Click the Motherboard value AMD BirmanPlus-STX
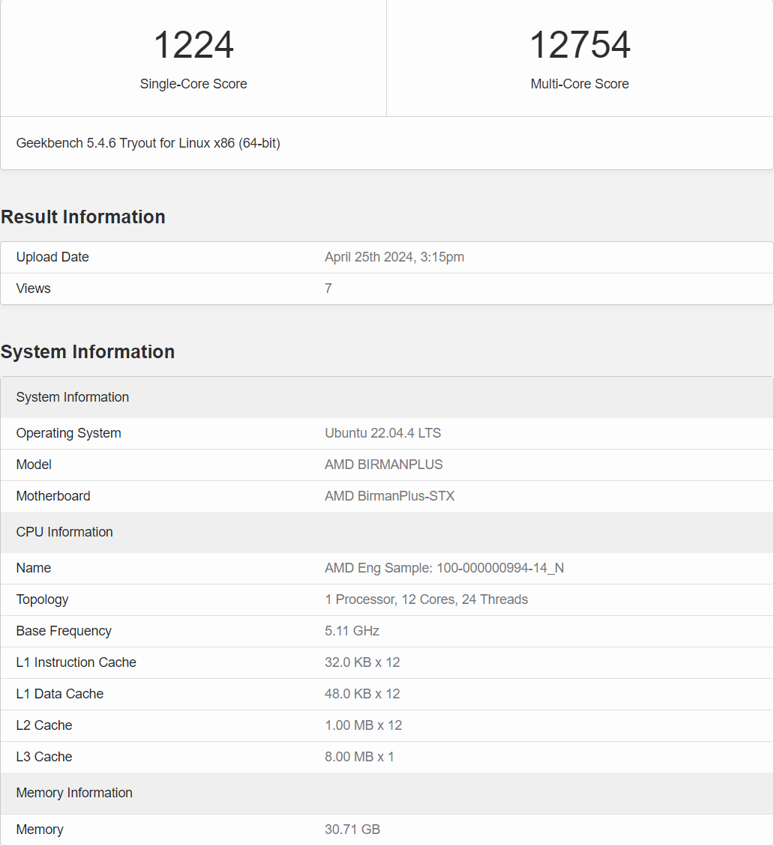This screenshot has height=846, width=774. 389,496
